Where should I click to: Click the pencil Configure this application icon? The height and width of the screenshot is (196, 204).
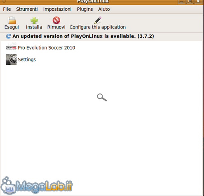(x=98, y=20)
